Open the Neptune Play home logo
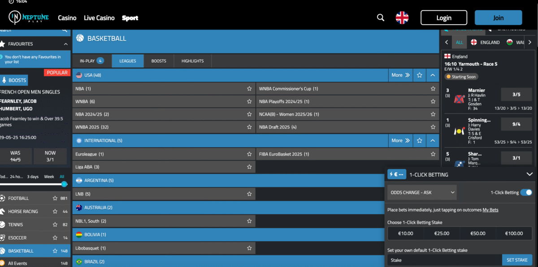This screenshot has width=538, height=267. (30, 18)
